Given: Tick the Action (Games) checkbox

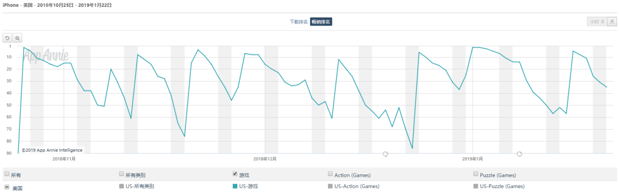Looking at the screenshot, I should tap(330, 174).
